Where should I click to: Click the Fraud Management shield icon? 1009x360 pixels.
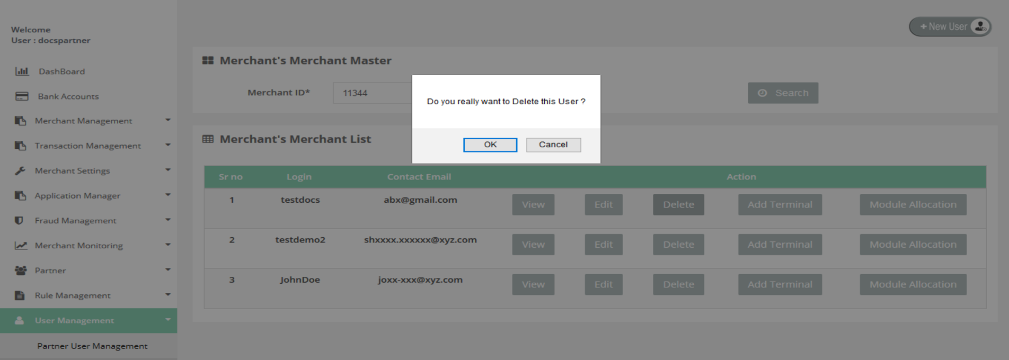(x=19, y=220)
